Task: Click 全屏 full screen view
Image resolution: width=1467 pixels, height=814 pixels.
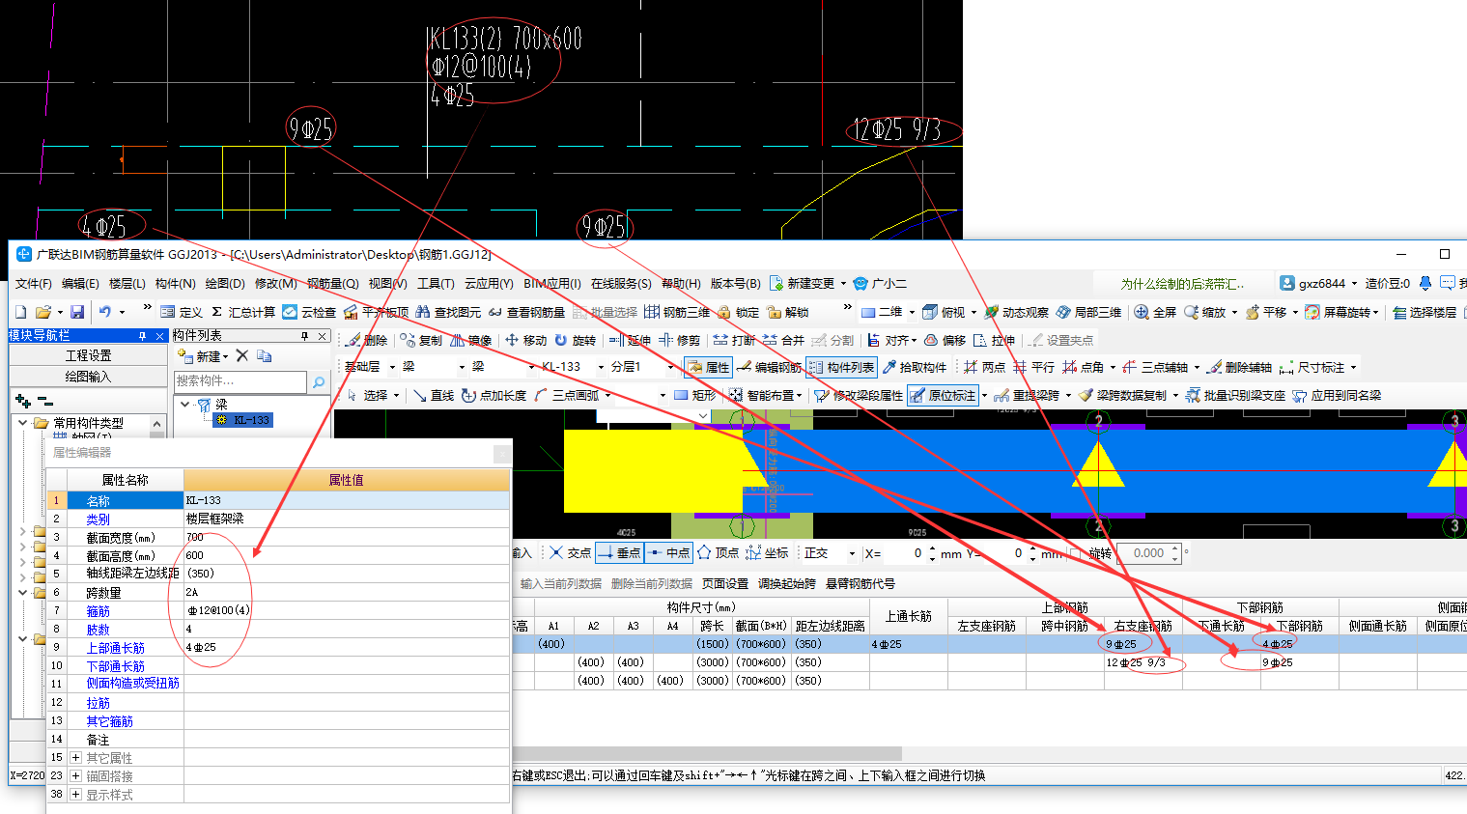Action: [x=1155, y=312]
